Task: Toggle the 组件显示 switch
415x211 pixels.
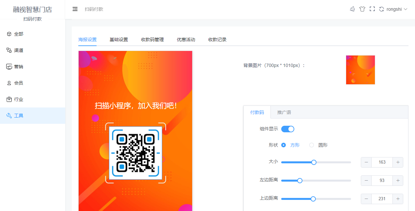Action: [288, 129]
